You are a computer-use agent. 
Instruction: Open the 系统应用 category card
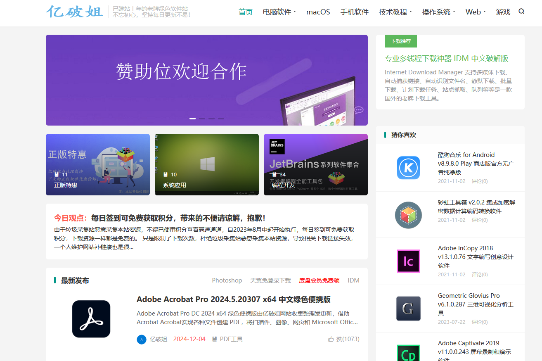coord(207,164)
